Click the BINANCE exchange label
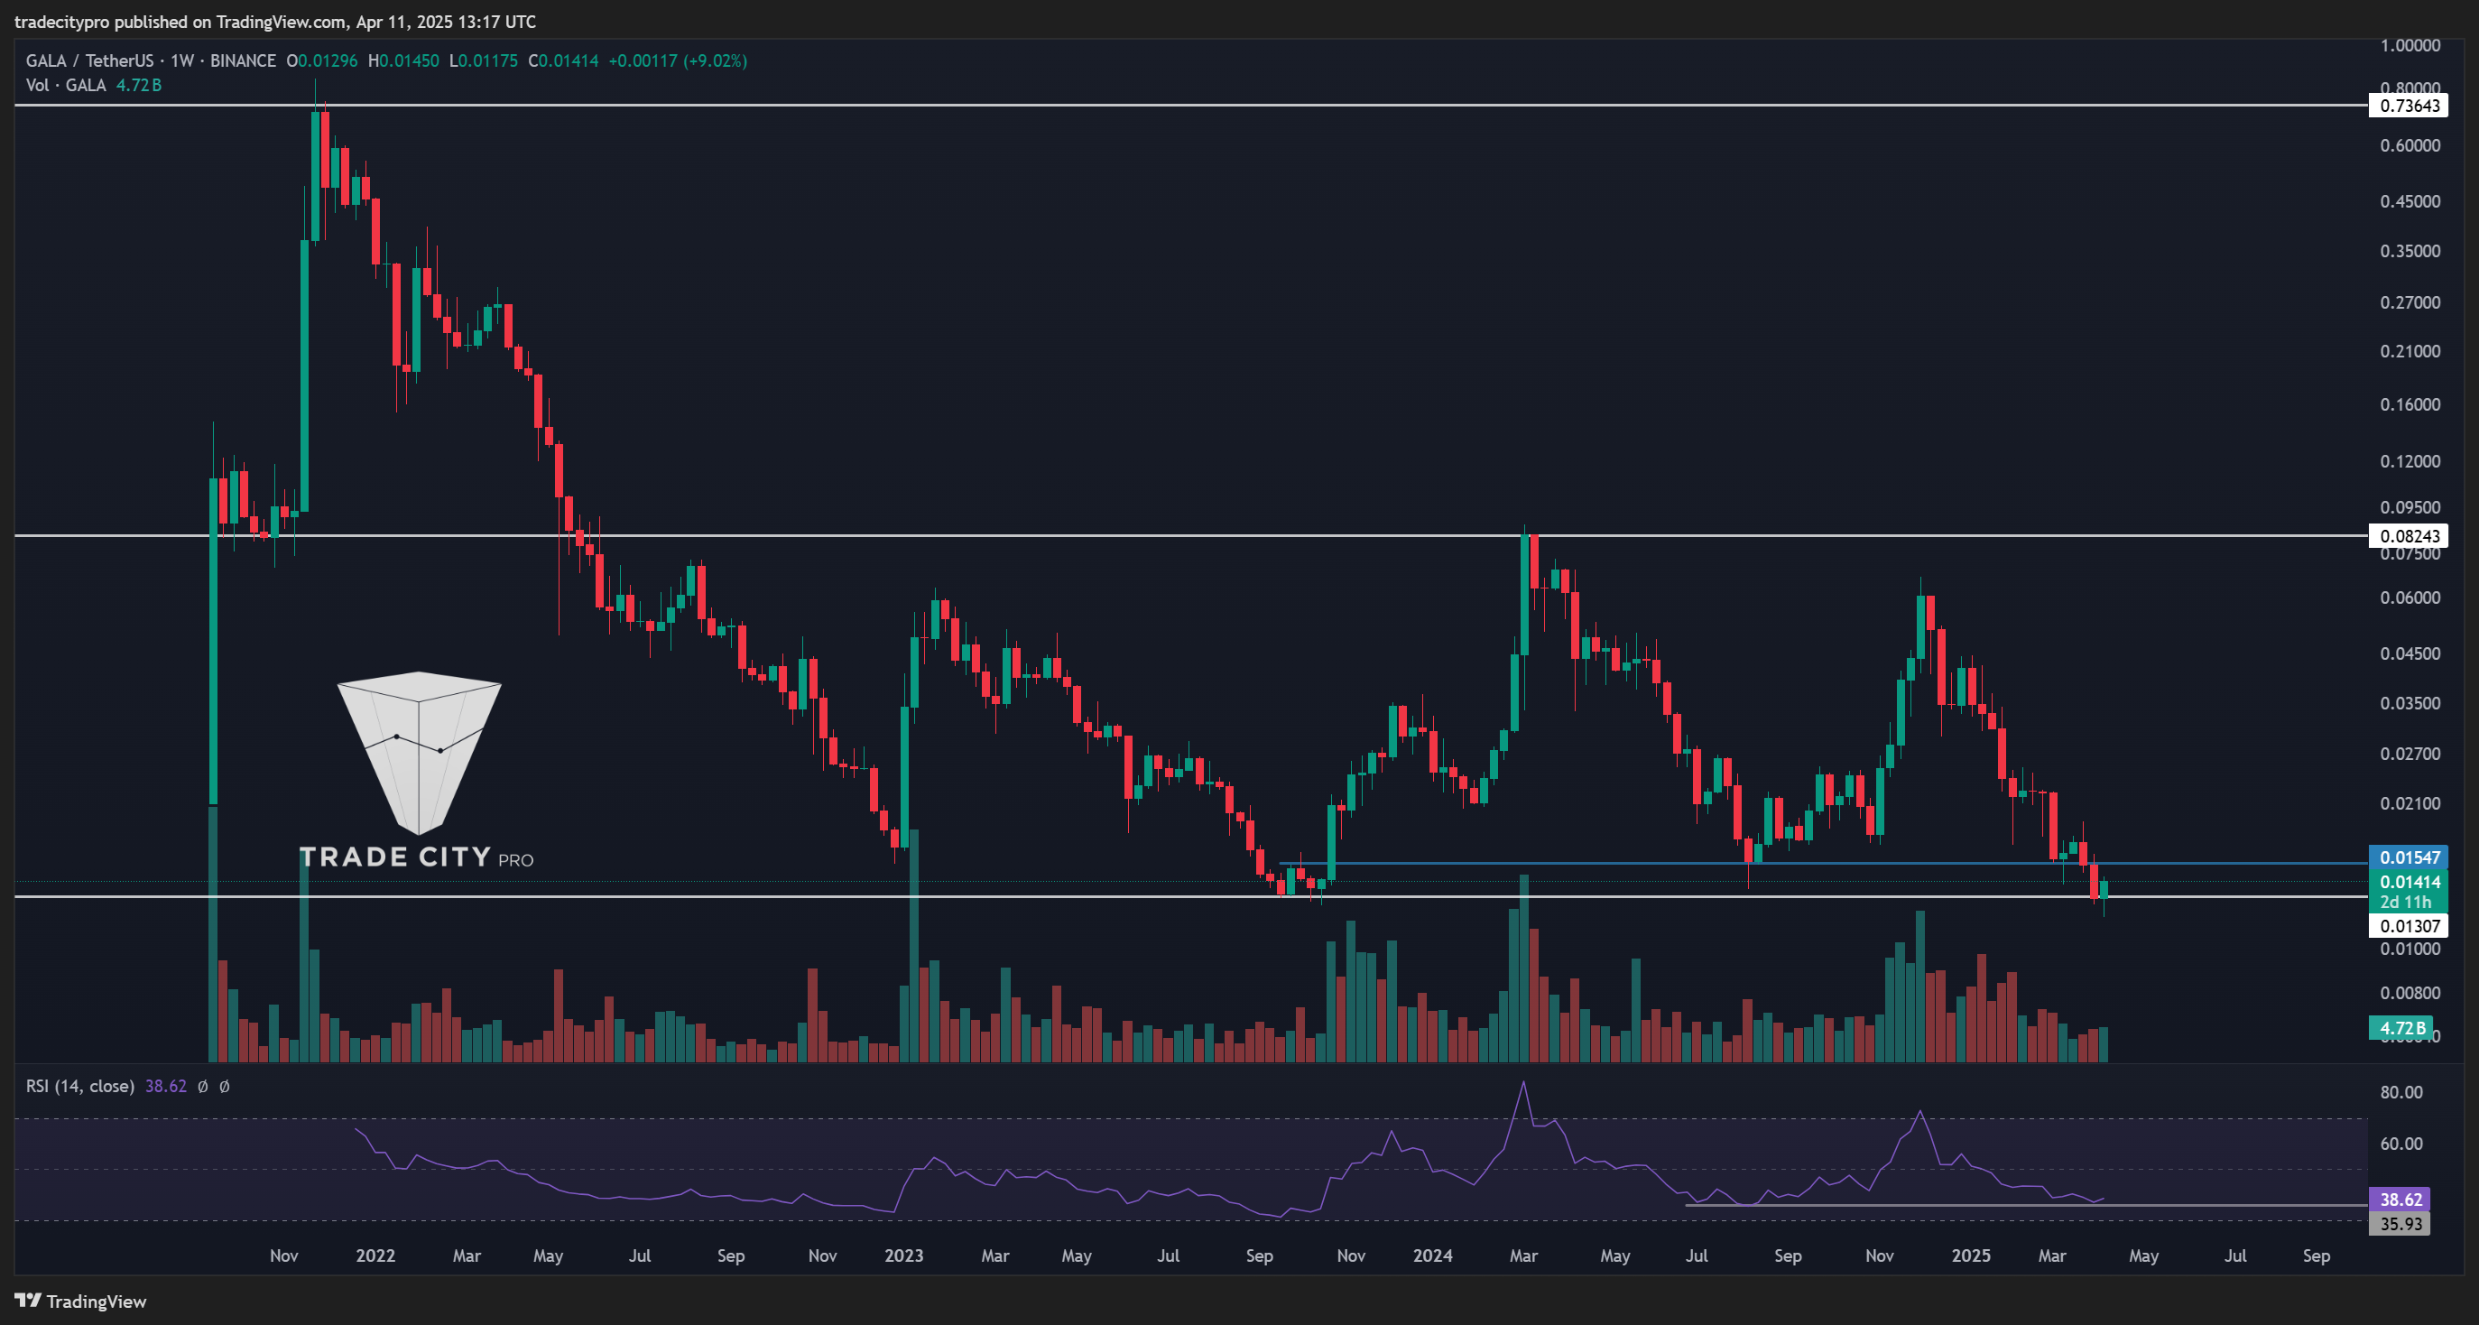 [243, 60]
